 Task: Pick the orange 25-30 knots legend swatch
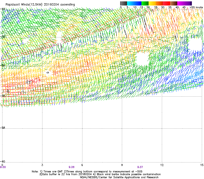coord(159,3)
